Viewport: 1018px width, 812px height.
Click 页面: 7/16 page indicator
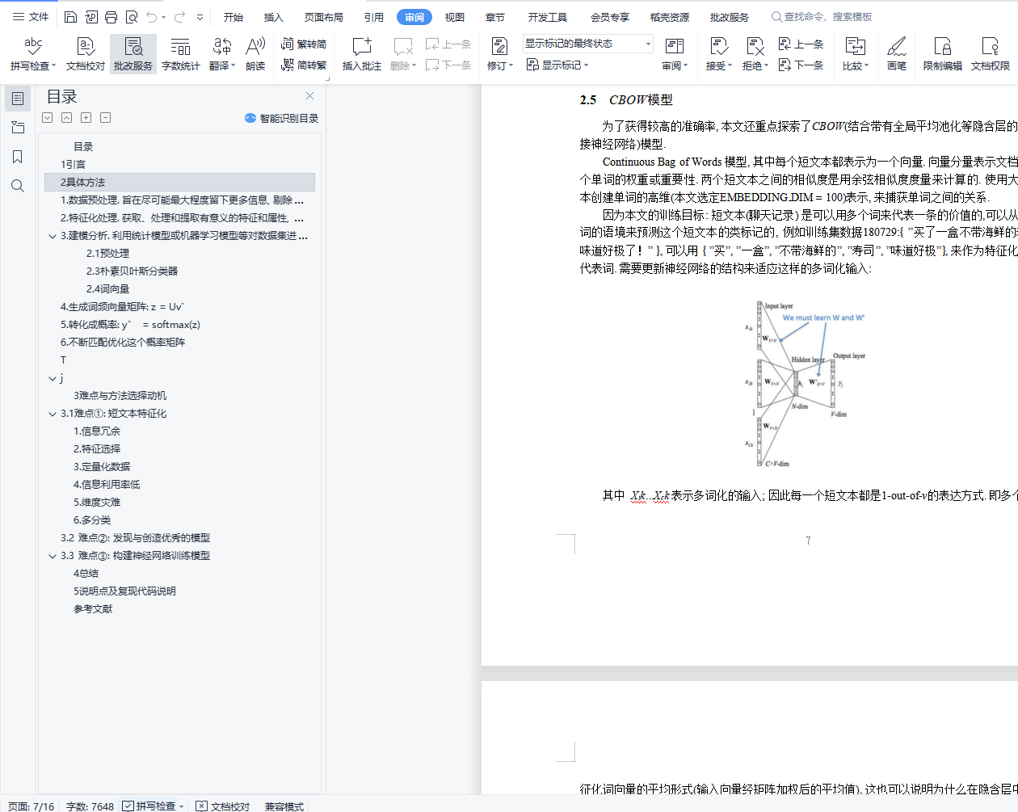(x=32, y=806)
